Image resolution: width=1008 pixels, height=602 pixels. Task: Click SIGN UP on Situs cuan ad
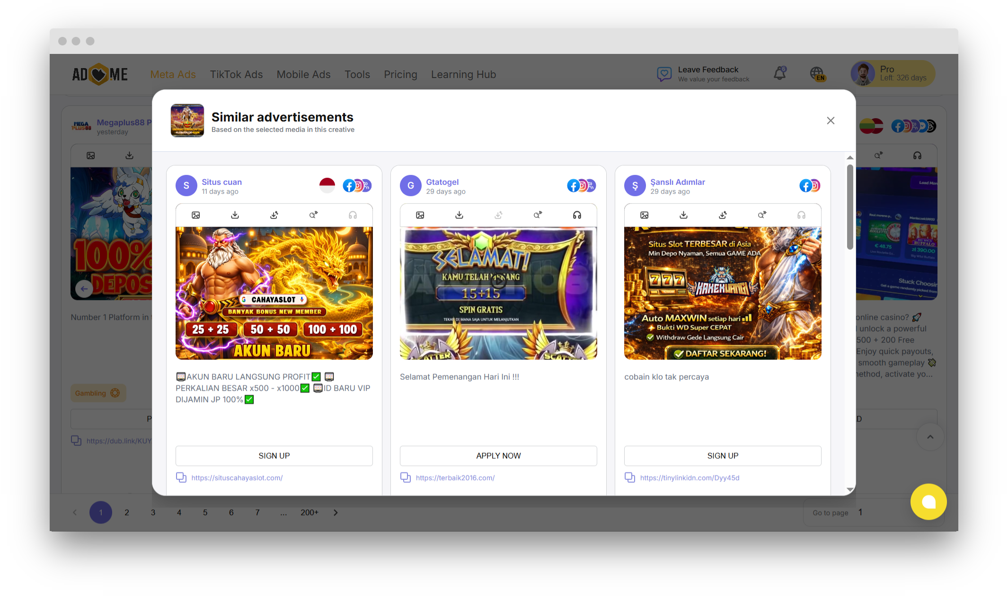[x=274, y=456]
